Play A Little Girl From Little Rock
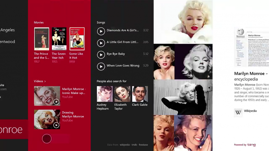 101,43
